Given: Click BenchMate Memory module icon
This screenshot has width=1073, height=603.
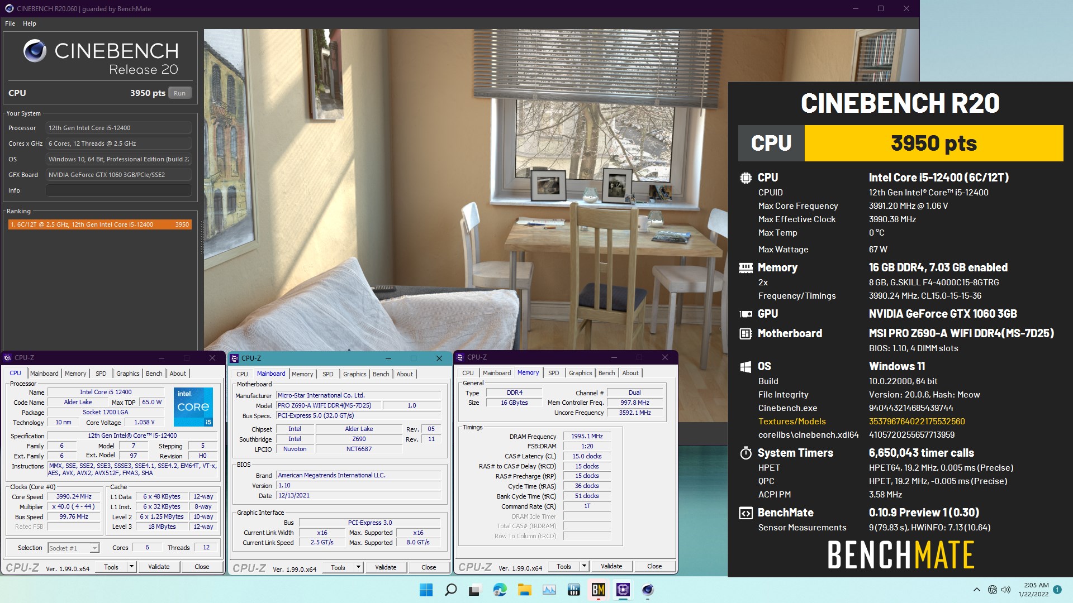Looking at the screenshot, I should [x=746, y=268].
